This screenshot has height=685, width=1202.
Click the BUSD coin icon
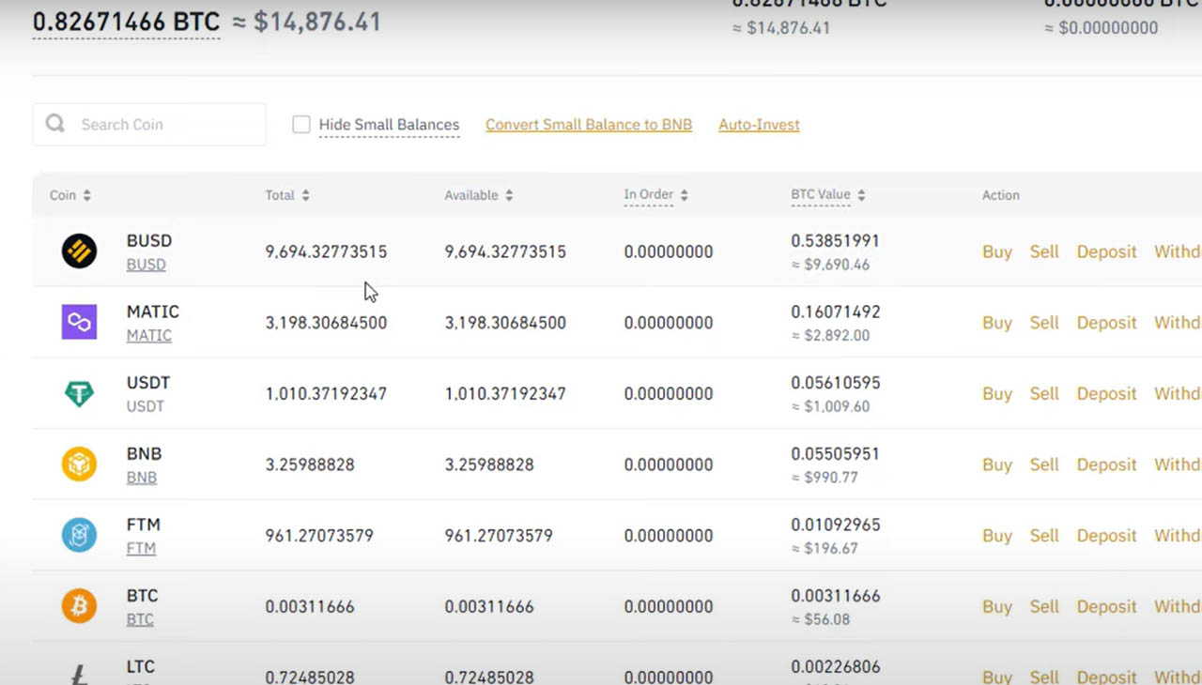[79, 251]
